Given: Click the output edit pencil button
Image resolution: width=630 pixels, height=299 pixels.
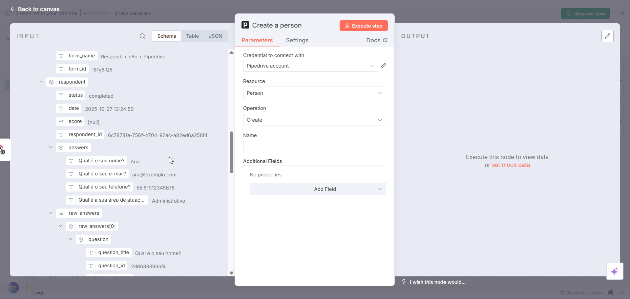Looking at the screenshot, I should (x=607, y=36).
